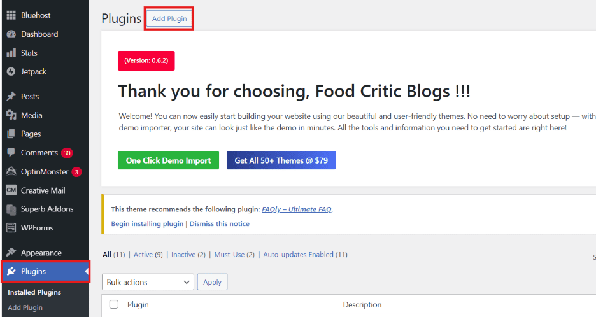Open the WPForms menu label
The height and width of the screenshot is (317, 596).
tap(37, 228)
